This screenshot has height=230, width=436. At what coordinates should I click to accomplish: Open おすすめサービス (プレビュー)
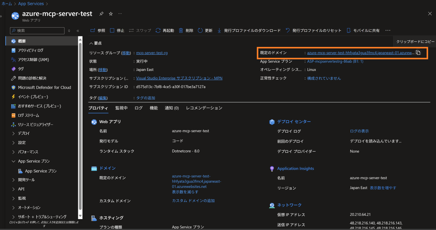(x=42, y=106)
